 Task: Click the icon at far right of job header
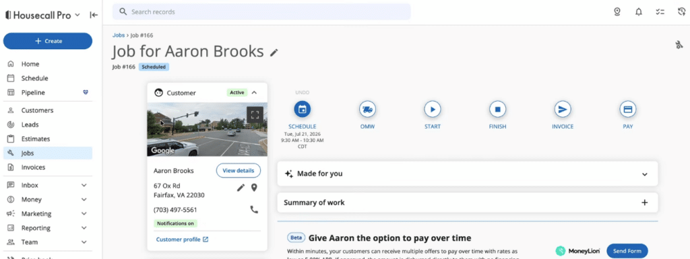coord(679,44)
